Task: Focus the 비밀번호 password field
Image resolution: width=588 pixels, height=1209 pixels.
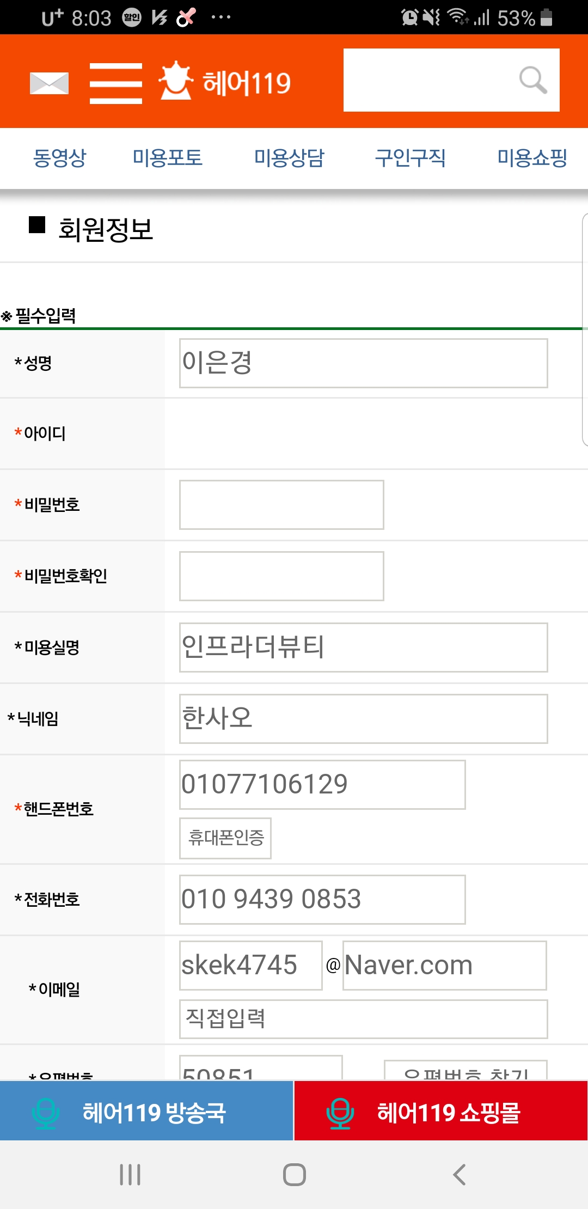Action: (281, 505)
